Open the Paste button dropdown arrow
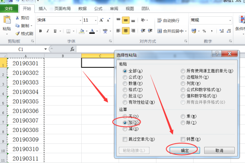Viewport: 245px width, 163px height. (x=7, y=34)
